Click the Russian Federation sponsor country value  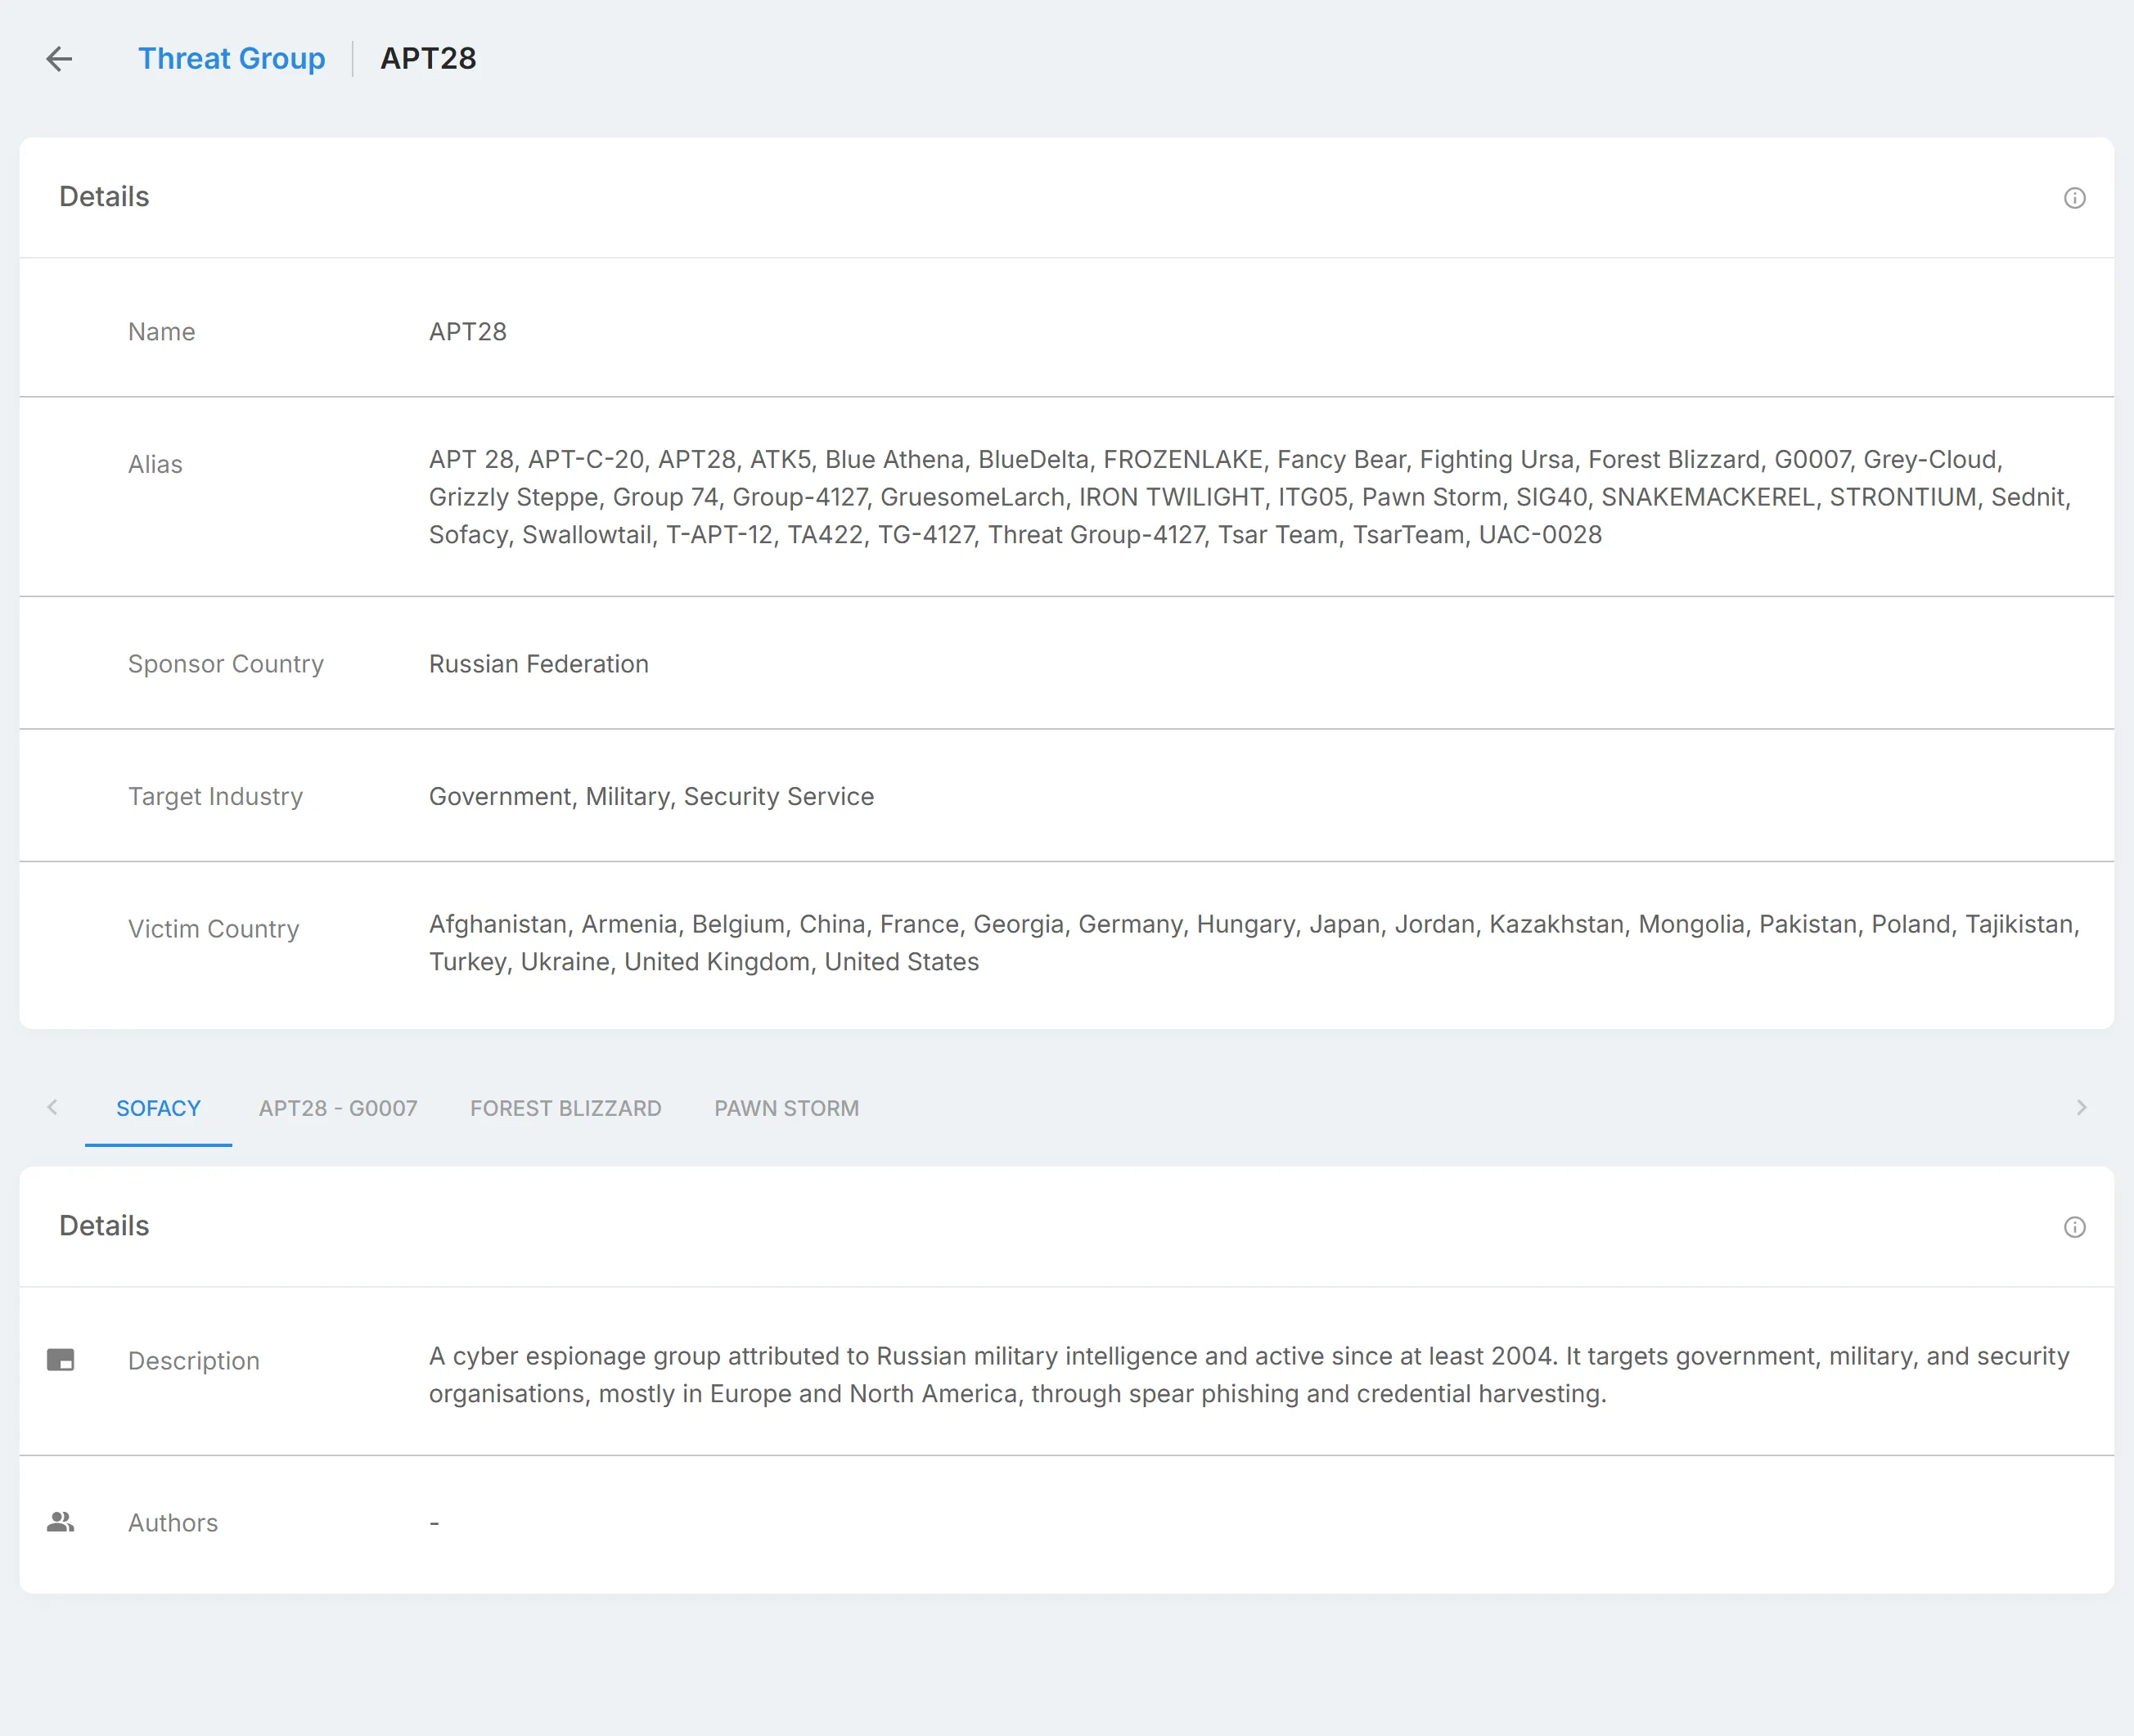point(539,664)
